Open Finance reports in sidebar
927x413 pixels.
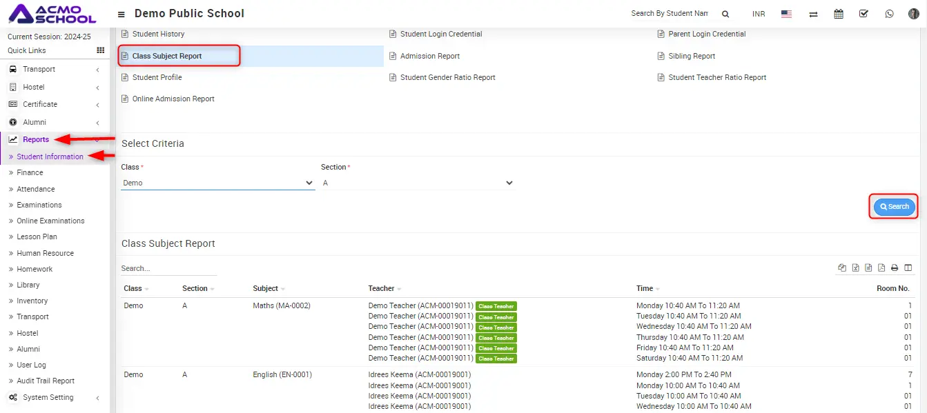click(30, 172)
